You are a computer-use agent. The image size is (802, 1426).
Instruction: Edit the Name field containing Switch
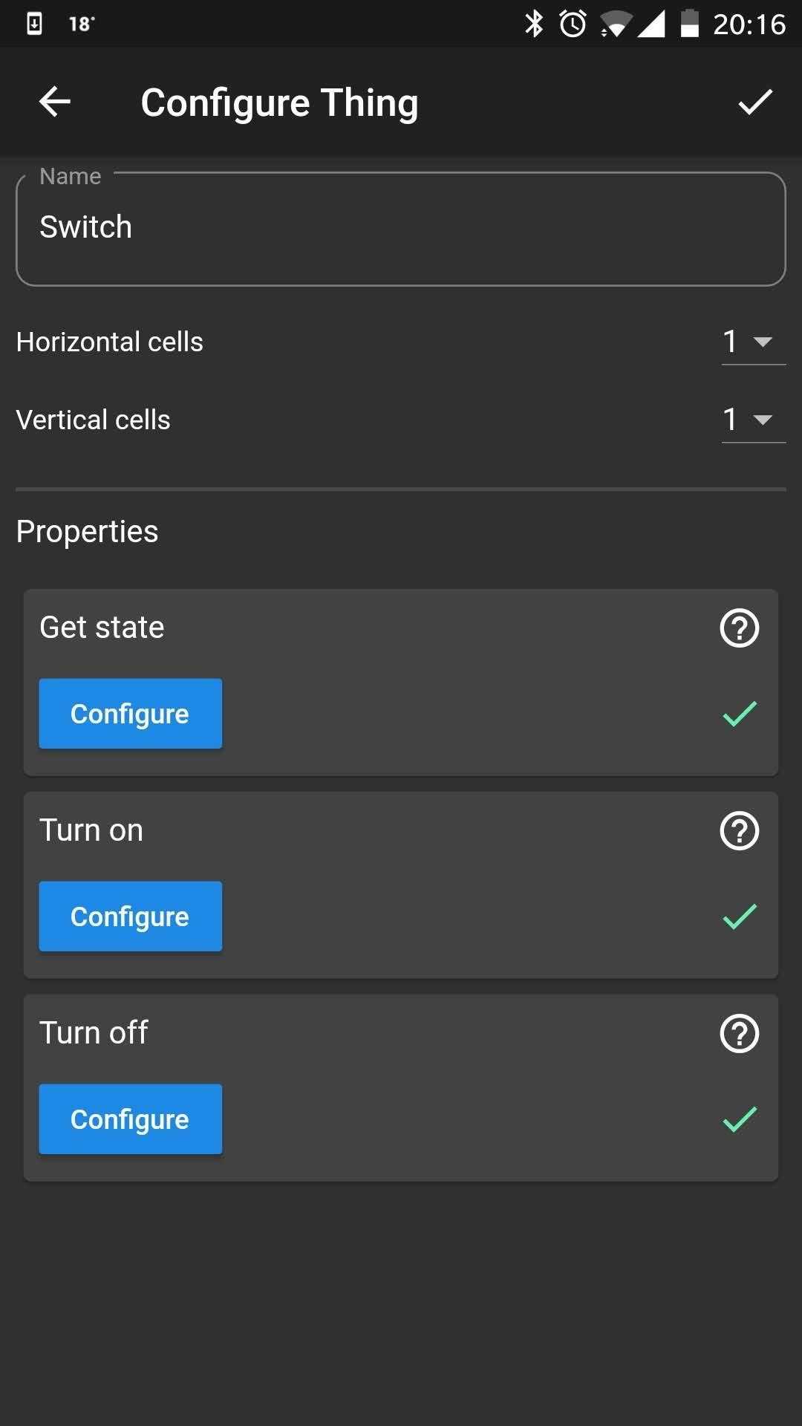pos(401,229)
